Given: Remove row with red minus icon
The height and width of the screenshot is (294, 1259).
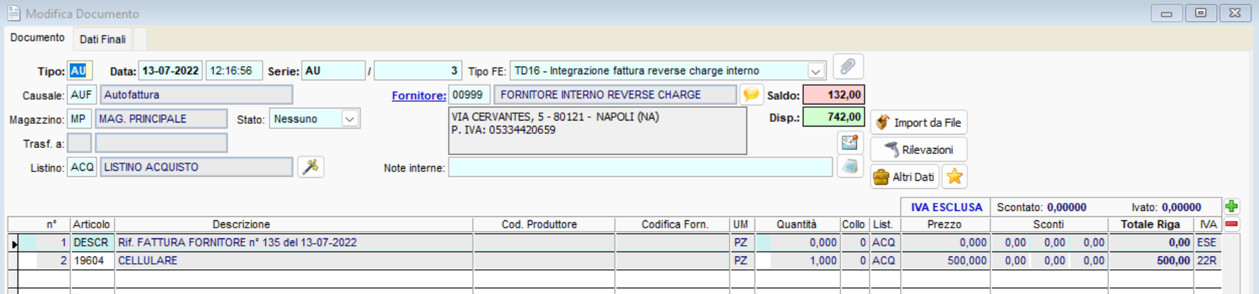Looking at the screenshot, I should click(x=1231, y=224).
